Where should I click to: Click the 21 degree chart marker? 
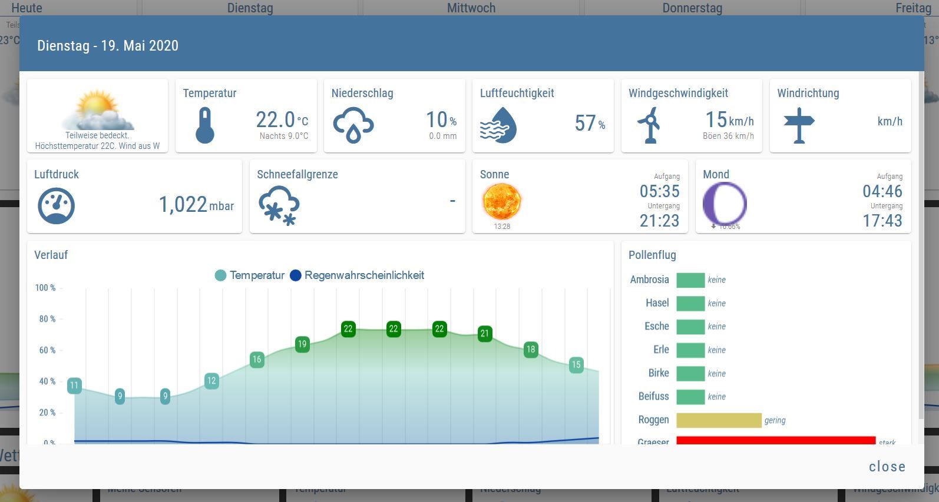[x=485, y=334]
